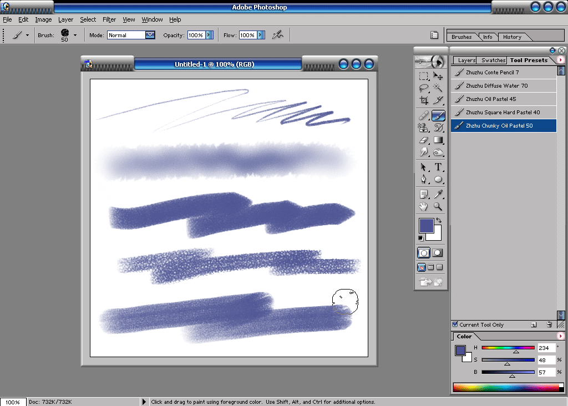This screenshot has height=406, width=568.
Task: Toggle the Brushes palette icon in options bar
Action: [434, 35]
